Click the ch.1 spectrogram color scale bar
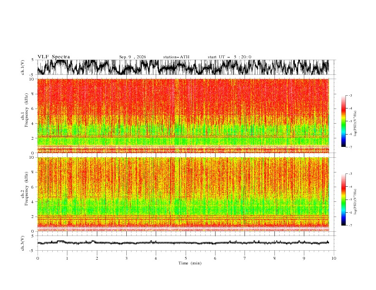 (344, 121)
